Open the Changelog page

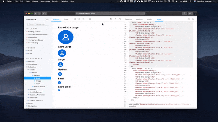pyautogui.click(x=32, y=37)
